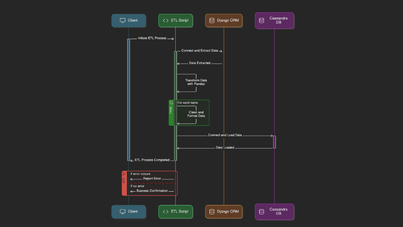This screenshot has height=227, width=403.
Task: Click the database icon on Cassandra DB actor
Action: click(x=261, y=20)
